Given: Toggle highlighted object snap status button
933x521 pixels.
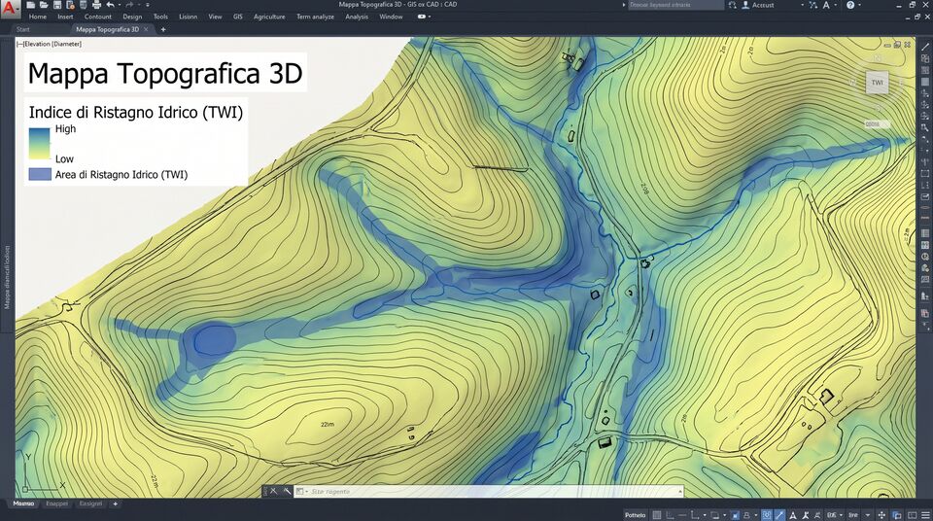Looking at the screenshot, I should pyautogui.click(x=735, y=515).
